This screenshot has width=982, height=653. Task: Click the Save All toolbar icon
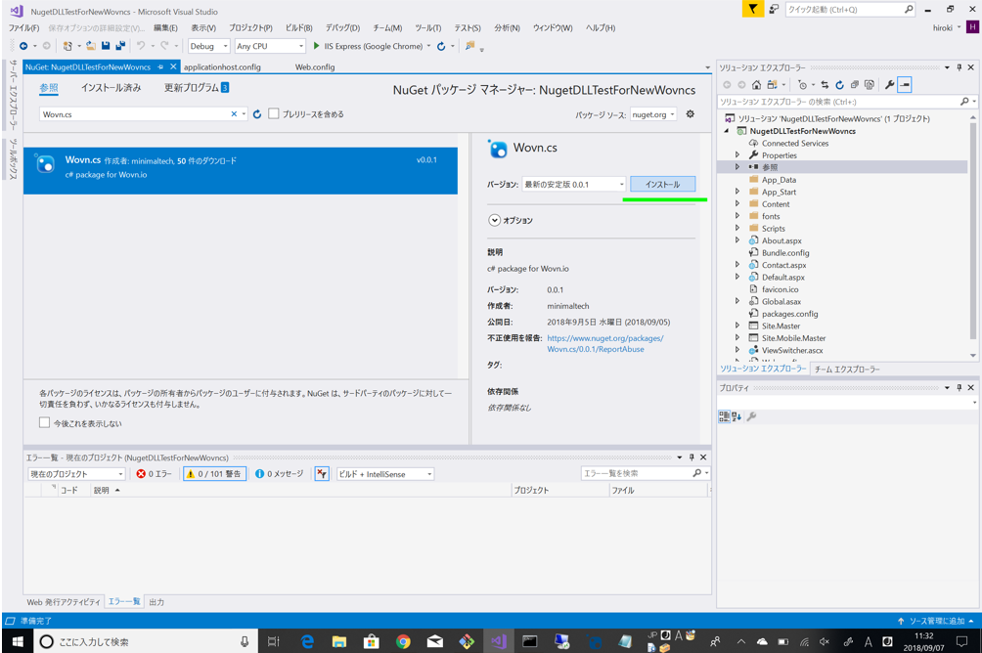click(120, 46)
